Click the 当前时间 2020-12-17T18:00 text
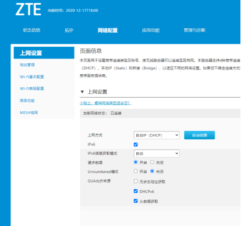 point(73,10)
